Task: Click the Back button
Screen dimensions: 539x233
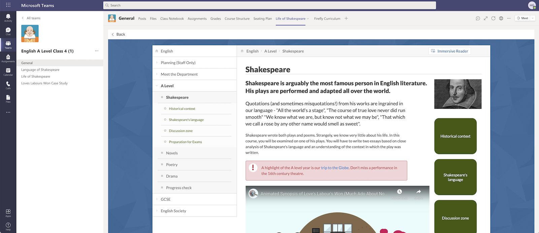Action: tap(118, 34)
